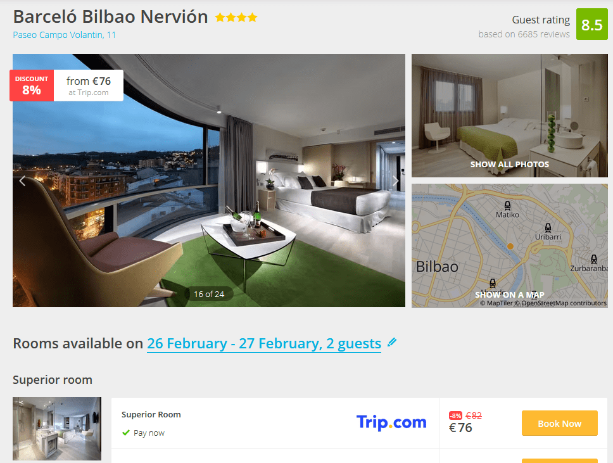
Task: Select Uribarri station icon on map
Action: [548, 227]
